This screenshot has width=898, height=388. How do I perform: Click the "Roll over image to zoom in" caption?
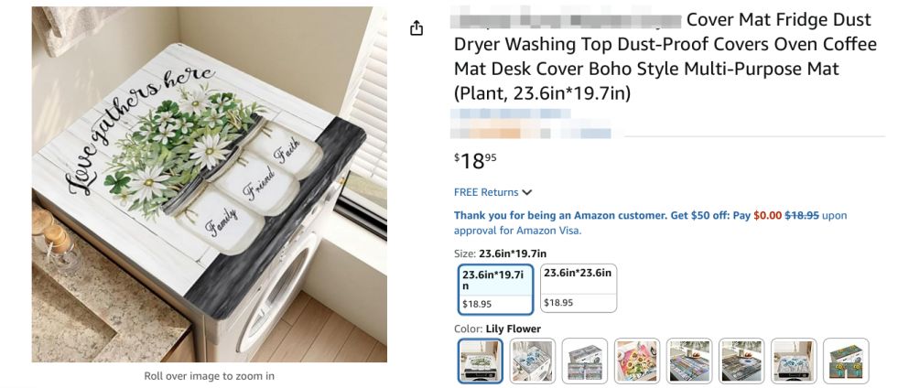click(209, 376)
